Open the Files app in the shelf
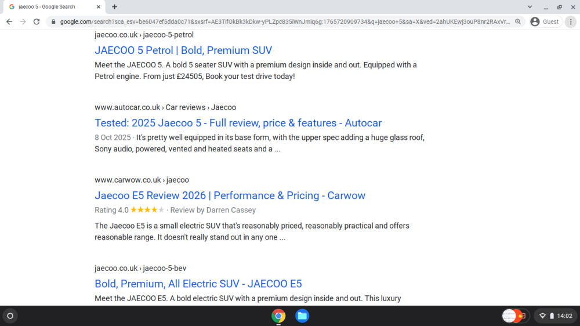580x326 pixels. (x=302, y=316)
